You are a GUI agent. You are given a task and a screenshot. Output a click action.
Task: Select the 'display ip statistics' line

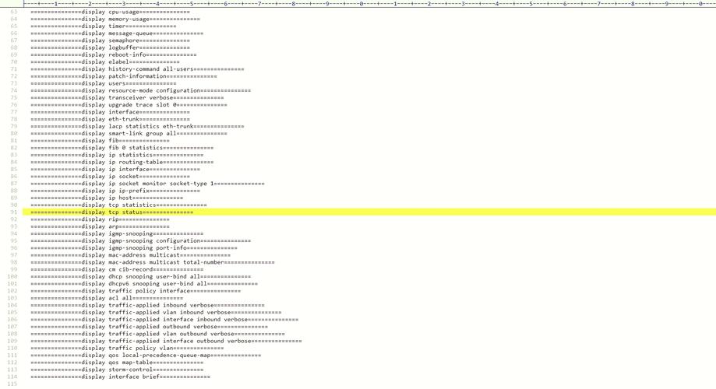click(x=117, y=155)
